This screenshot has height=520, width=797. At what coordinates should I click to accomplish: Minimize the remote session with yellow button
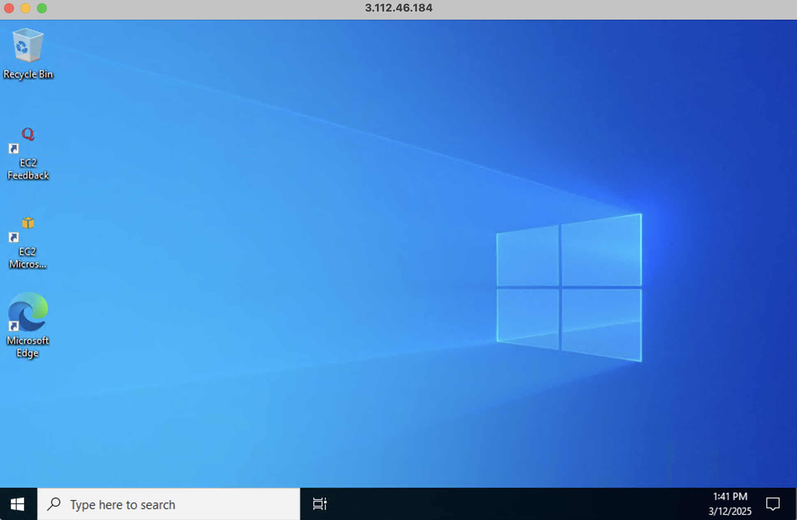25,8
